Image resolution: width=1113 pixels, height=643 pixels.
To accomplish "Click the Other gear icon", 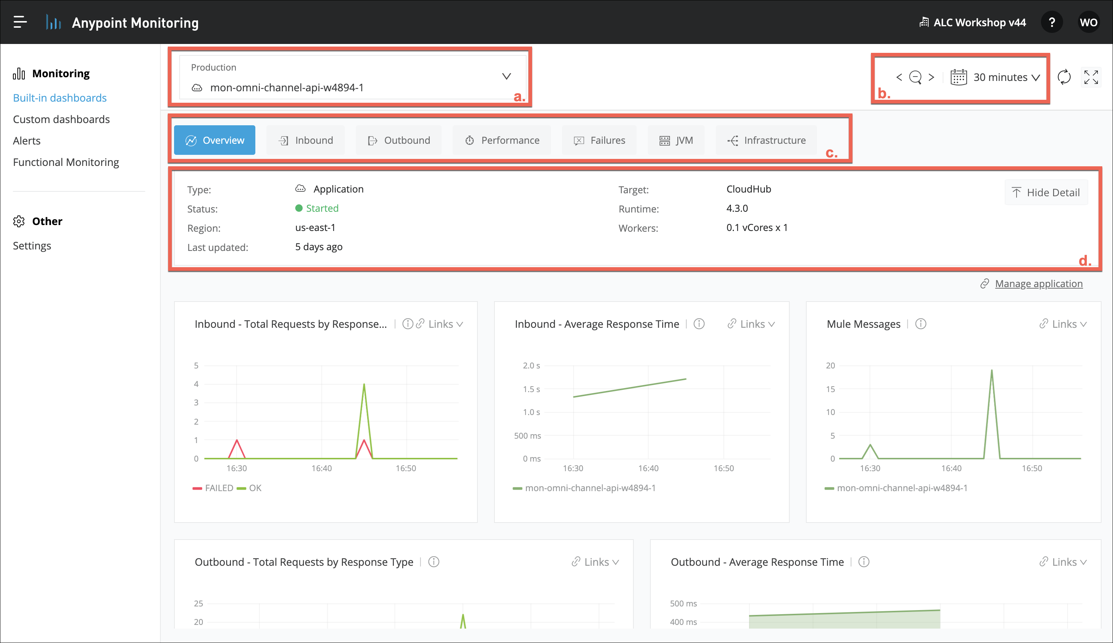I will point(19,221).
